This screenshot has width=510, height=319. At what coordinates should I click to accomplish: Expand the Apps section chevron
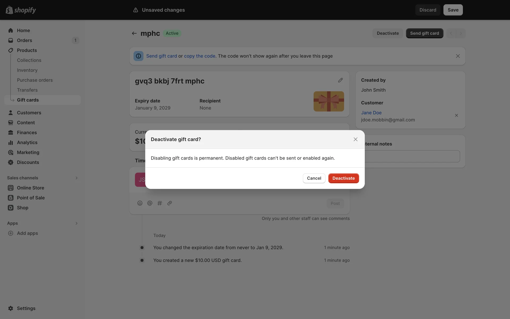(76, 223)
